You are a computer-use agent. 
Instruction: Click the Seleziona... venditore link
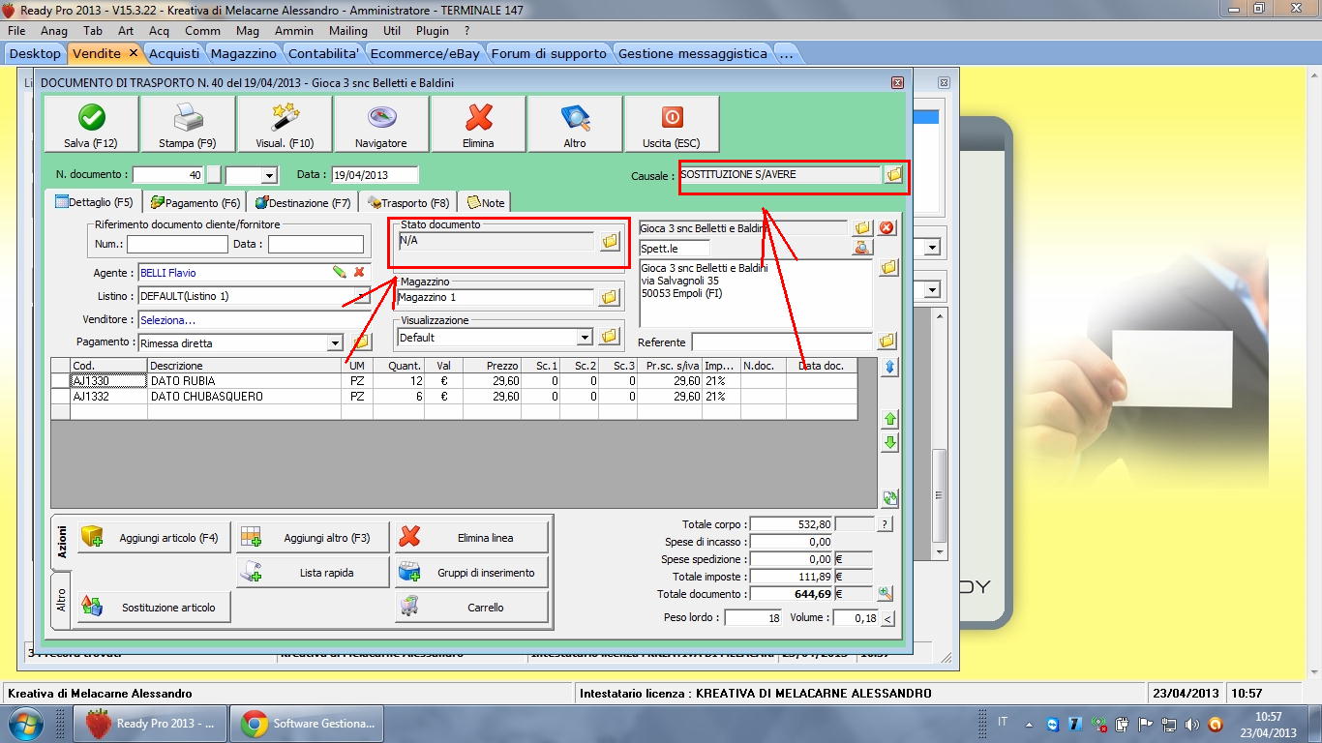point(168,320)
